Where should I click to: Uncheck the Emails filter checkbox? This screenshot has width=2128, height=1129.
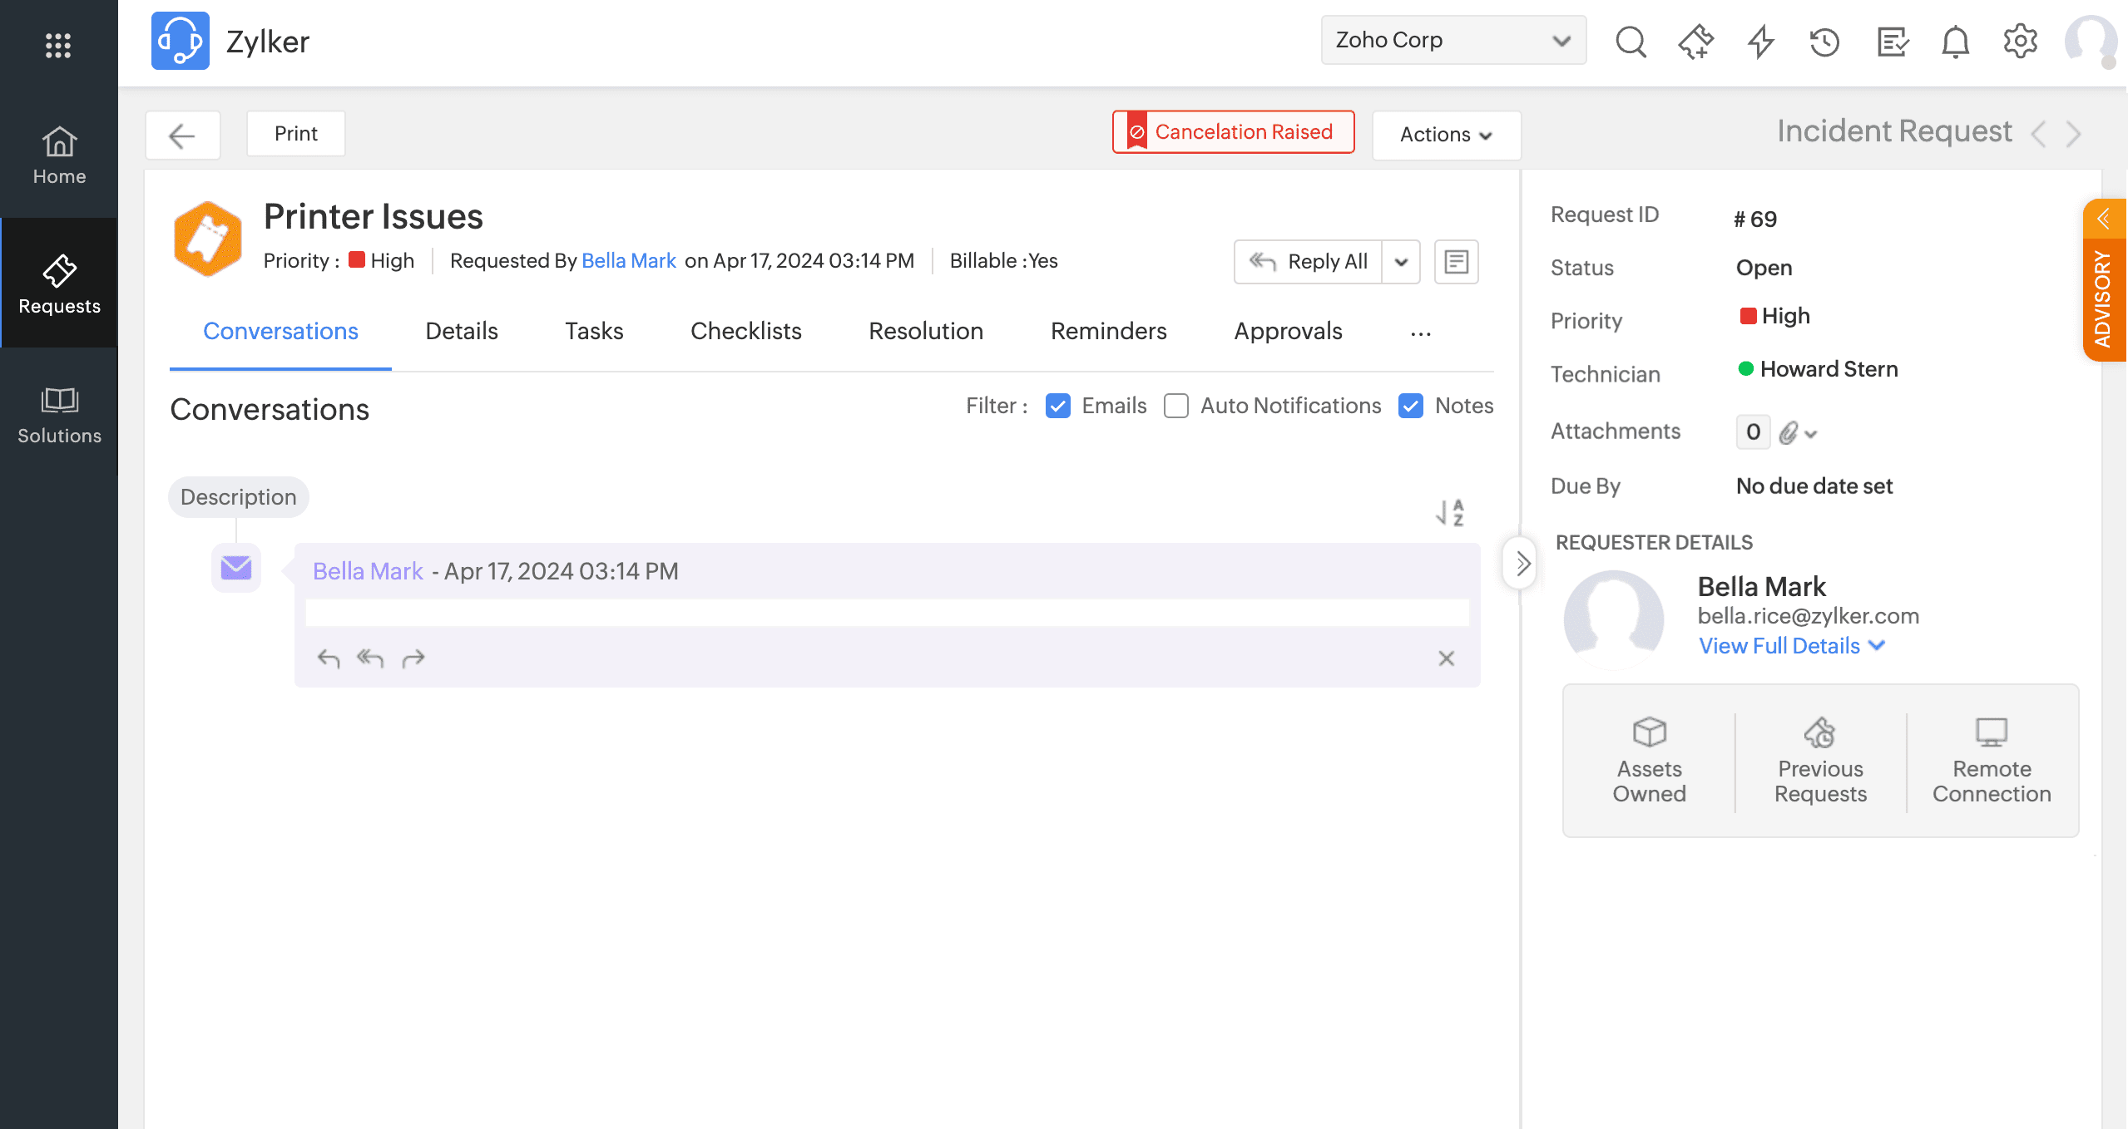pyautogui.click(x=1058, y=406)
